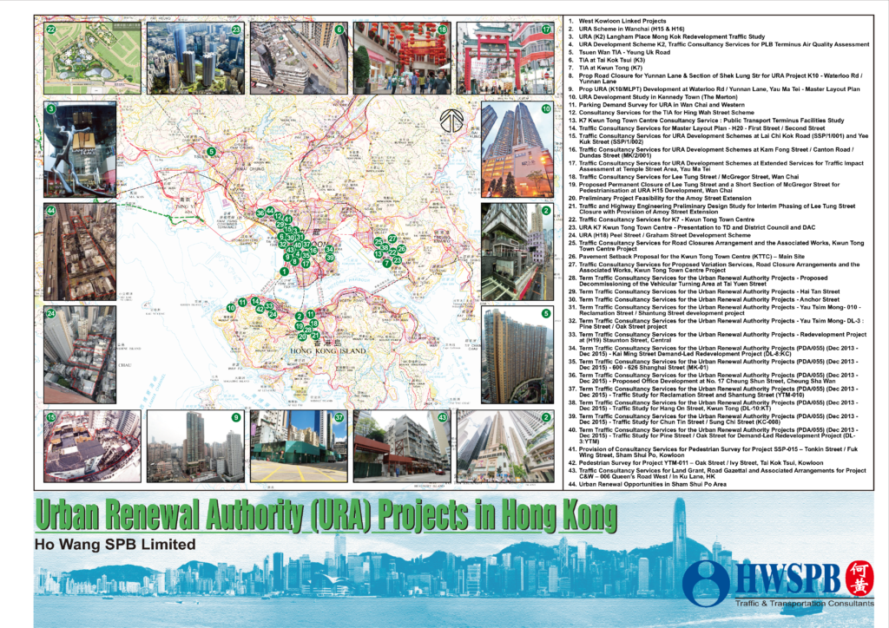Image resolution: width=889 pixels, height=628 pixels.
Task: Click the 'Urban Renewal Authority (URA) Projects in Hong Kong' title
Action: pyautogui.click(x=326, y=515)
